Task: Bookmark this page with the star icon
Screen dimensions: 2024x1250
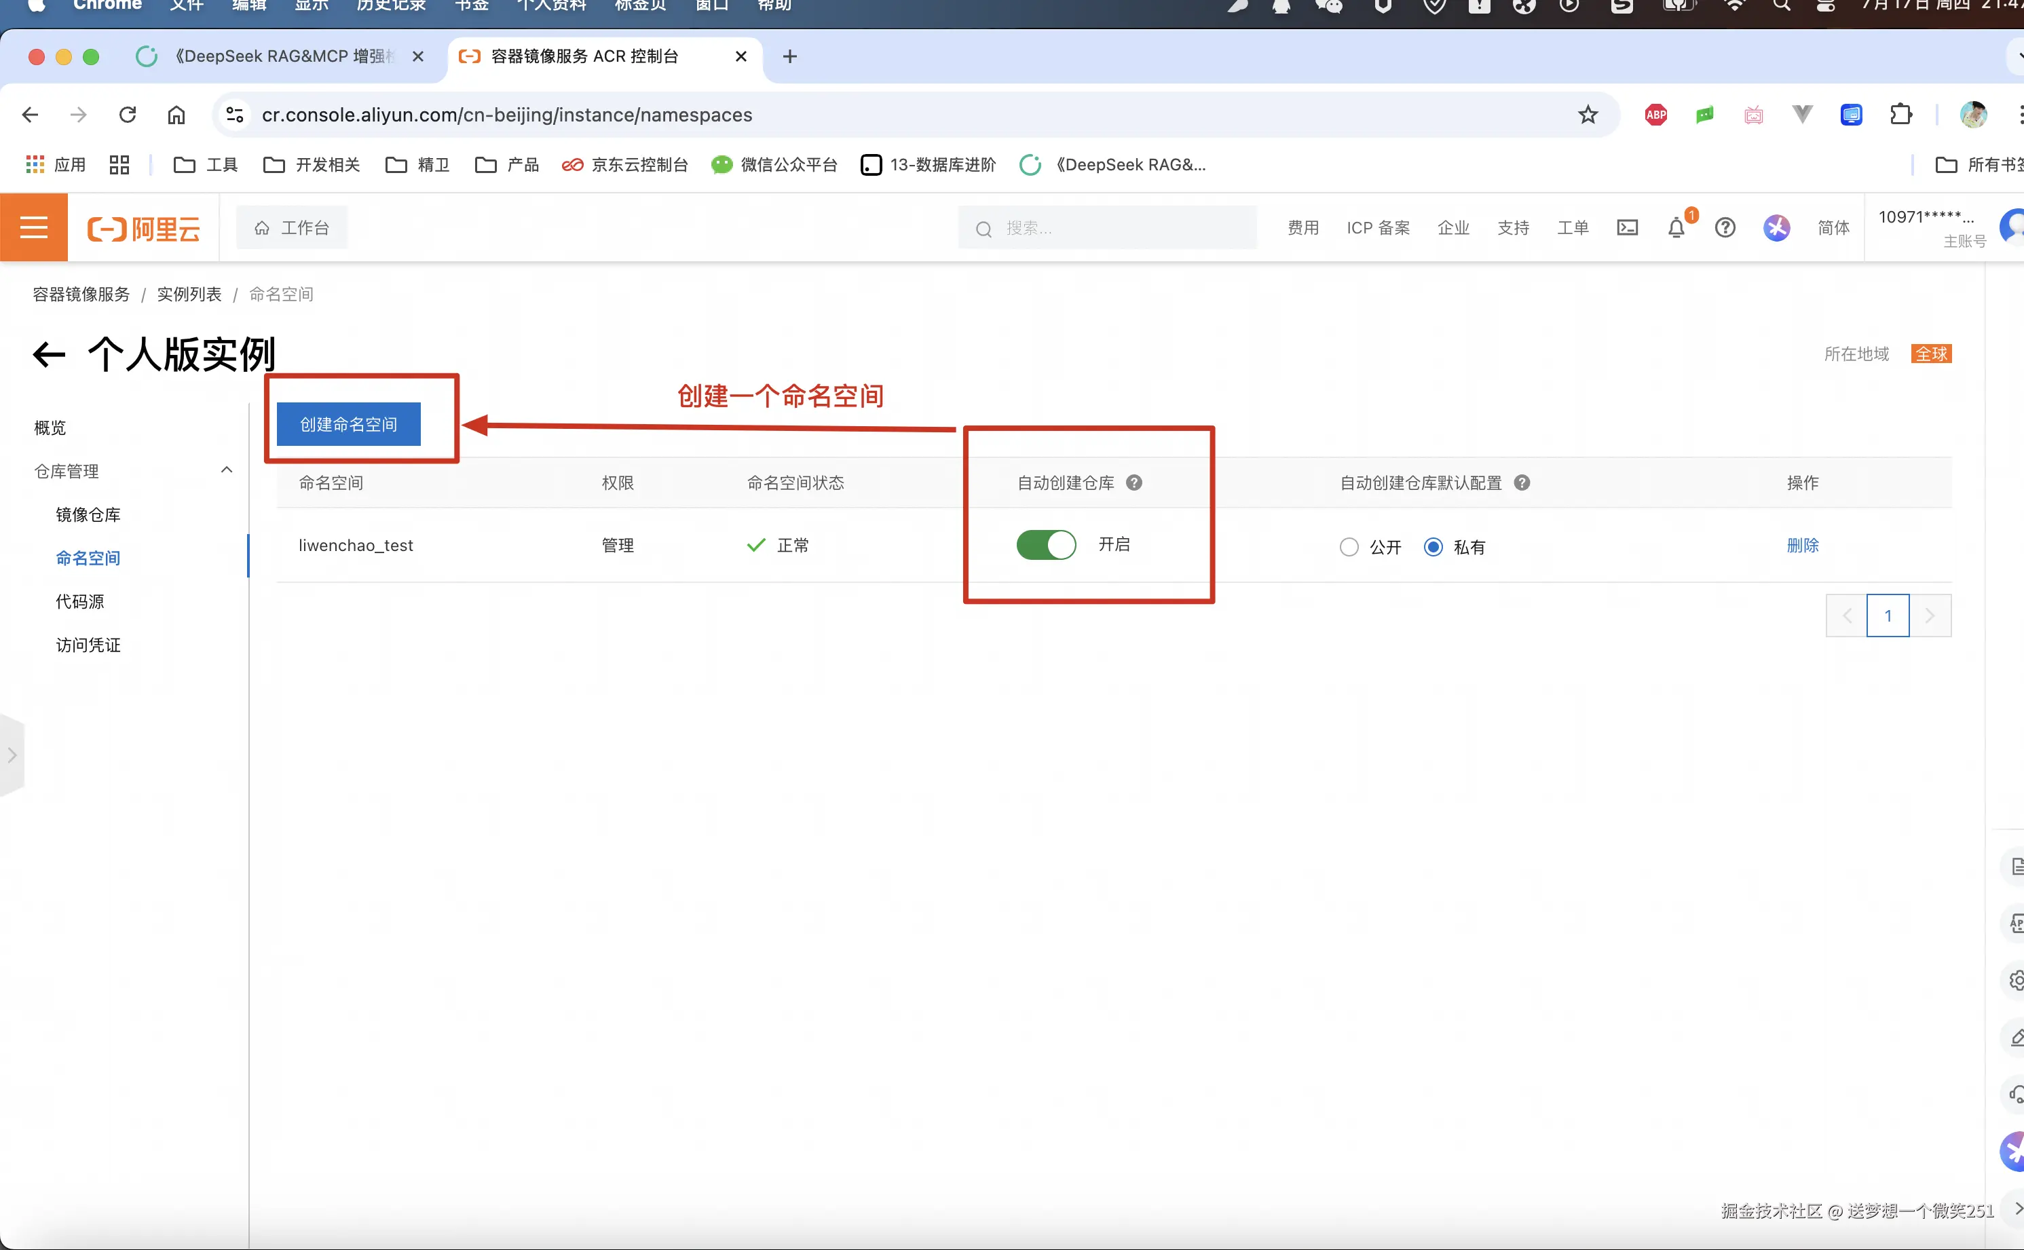Action: (1588, 115)
